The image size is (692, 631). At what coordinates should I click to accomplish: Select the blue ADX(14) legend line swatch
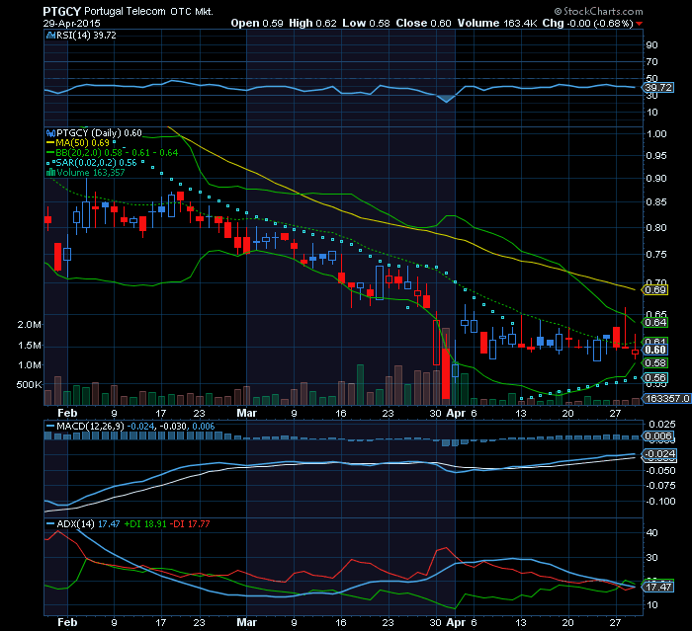tap(50, 523)
